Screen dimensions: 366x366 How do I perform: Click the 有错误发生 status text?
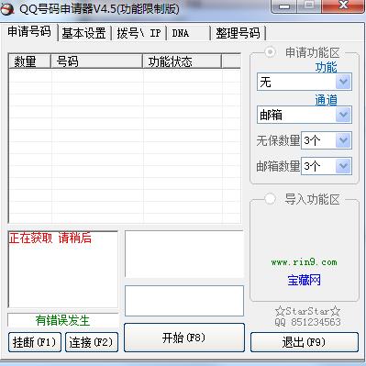[62, 320]
